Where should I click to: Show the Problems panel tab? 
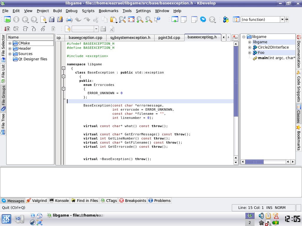pos(160,201)
